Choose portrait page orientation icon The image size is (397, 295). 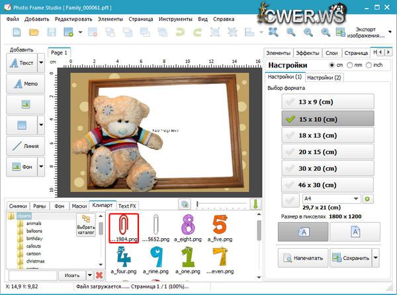354,232
